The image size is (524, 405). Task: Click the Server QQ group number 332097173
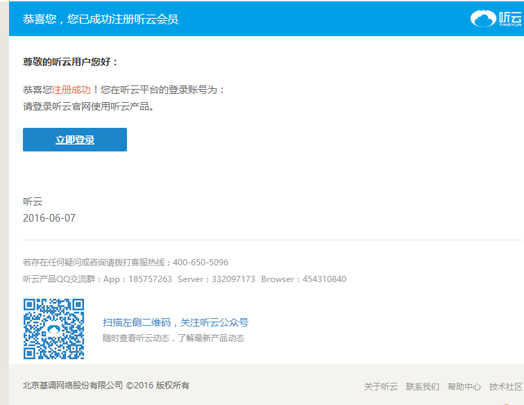pos(234,279)
